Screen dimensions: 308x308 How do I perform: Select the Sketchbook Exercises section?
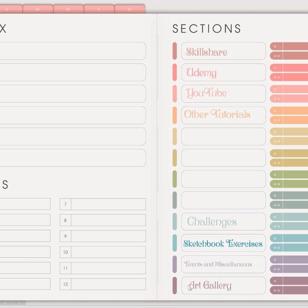(x=223, y=243)
